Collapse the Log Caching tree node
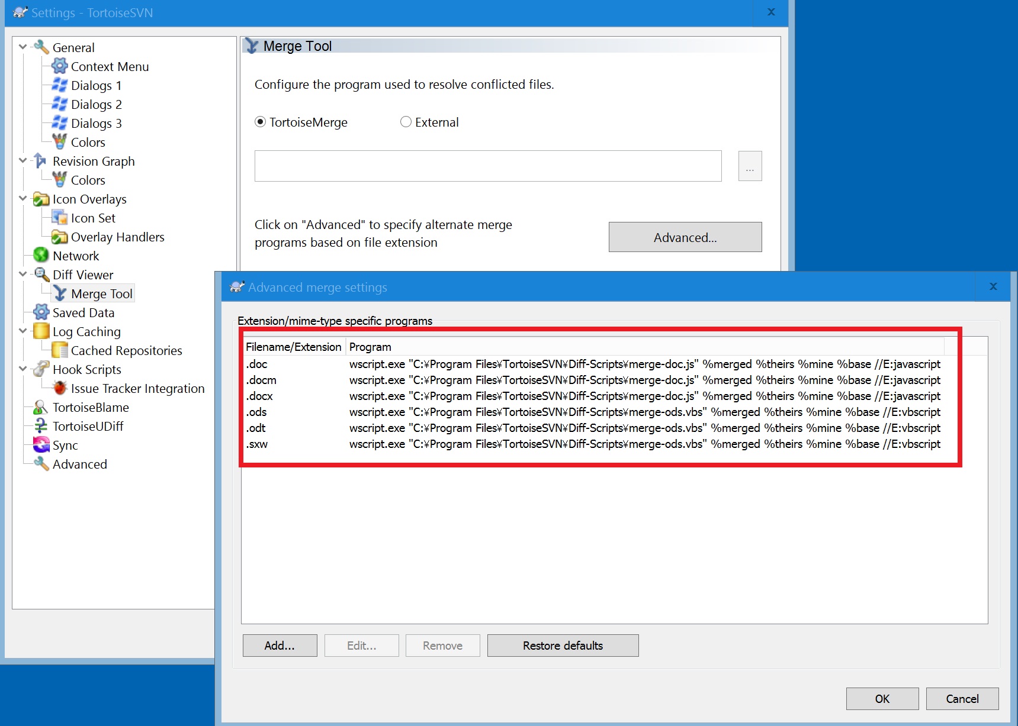The width and height of the screenshot is (1018, 726). point(23,331)
